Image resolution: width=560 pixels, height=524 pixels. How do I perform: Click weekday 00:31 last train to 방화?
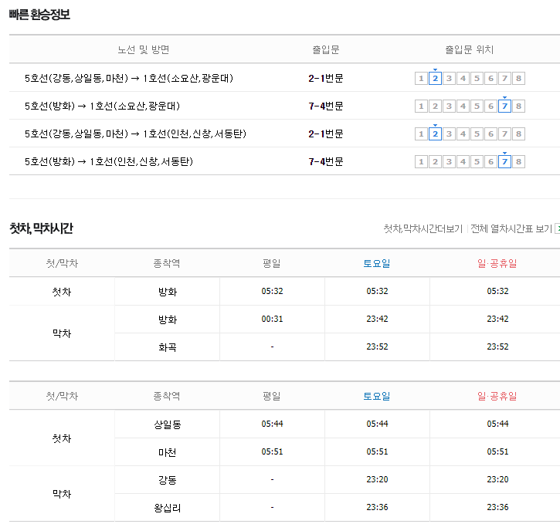[272, 319]
